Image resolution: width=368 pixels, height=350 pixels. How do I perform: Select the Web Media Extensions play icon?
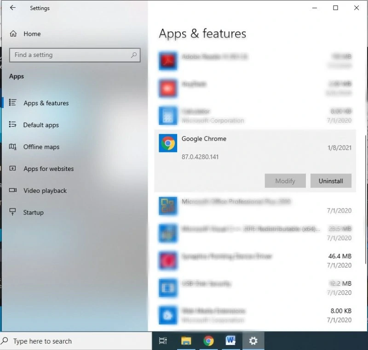[168, 316]
